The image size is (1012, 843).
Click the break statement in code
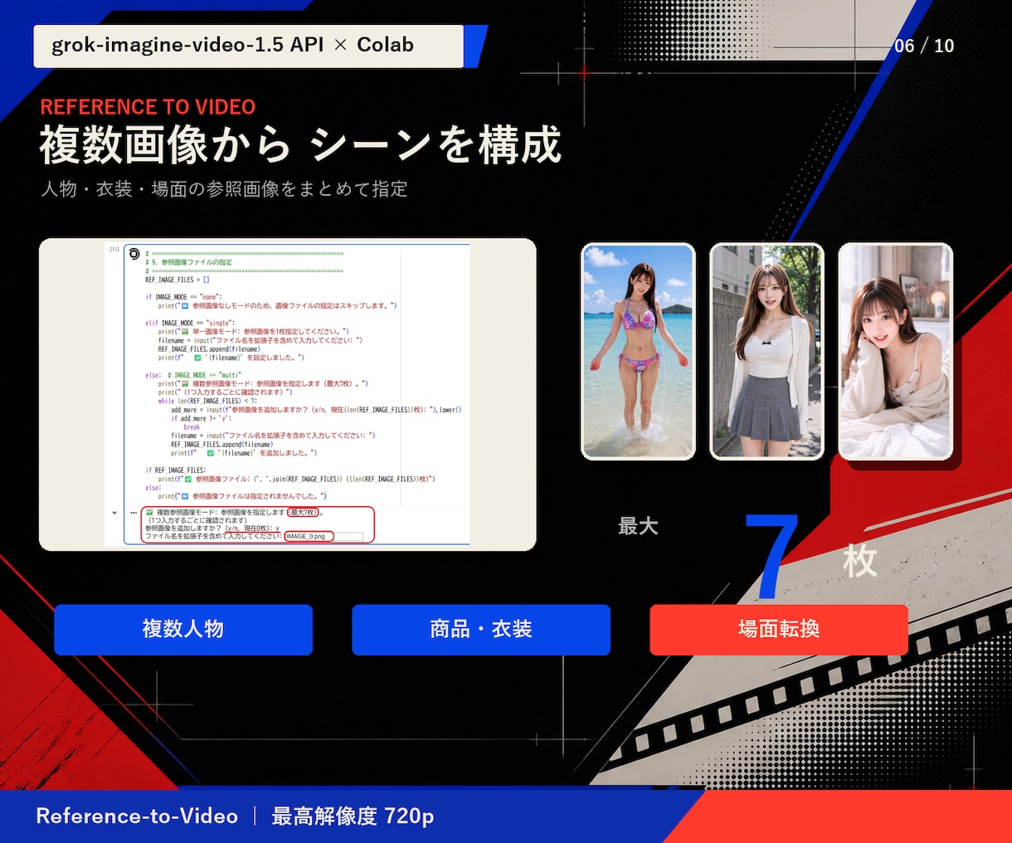click(192, 427)
